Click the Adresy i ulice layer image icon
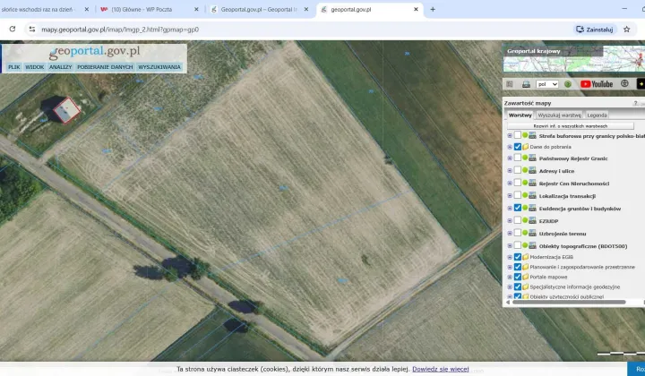 click(532, 170)
